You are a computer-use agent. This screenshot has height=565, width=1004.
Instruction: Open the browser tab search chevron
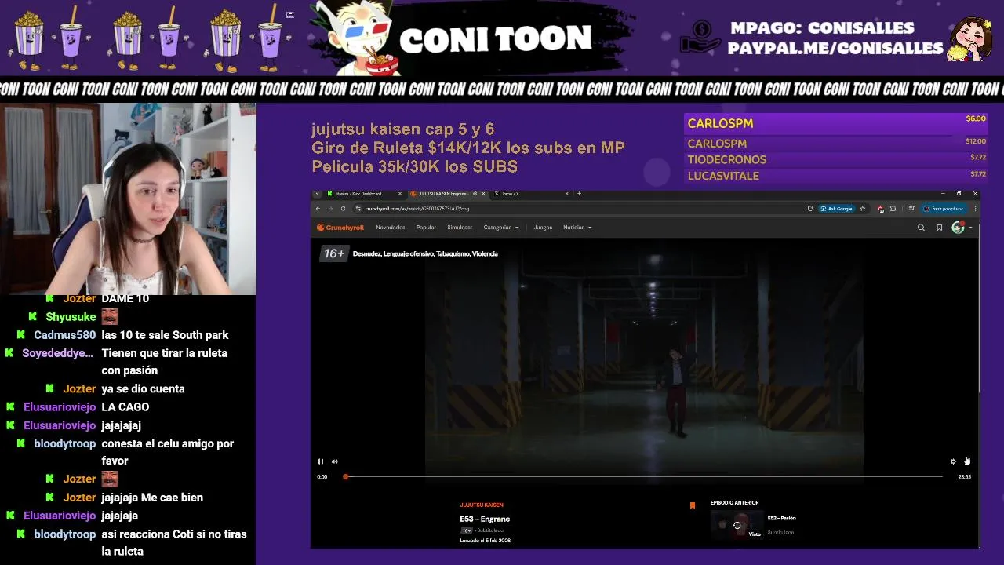(x=317, y=194)
